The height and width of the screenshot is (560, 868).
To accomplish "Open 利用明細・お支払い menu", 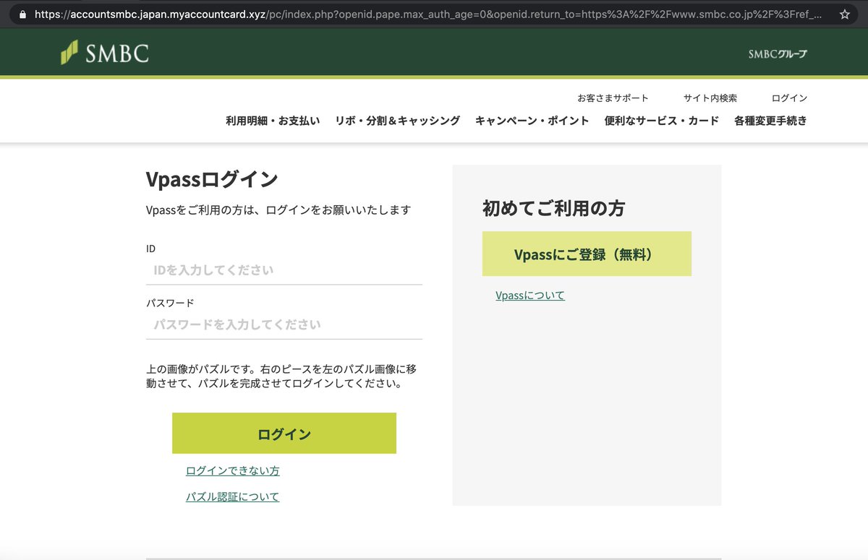I will click(x=273, y=121).
